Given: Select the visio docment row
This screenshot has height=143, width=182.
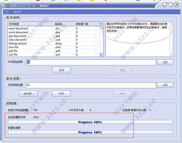Looking at the screenshot, I should tap(54, 40).
